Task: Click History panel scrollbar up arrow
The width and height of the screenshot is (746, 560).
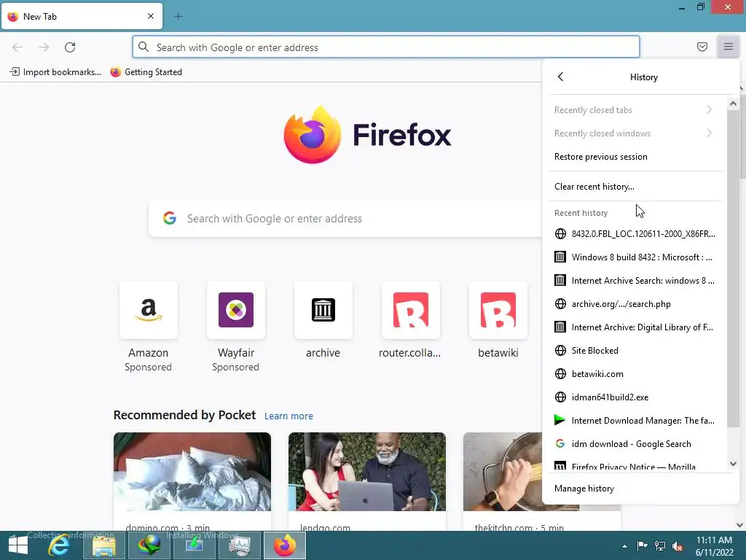Action: coord(733,104)
